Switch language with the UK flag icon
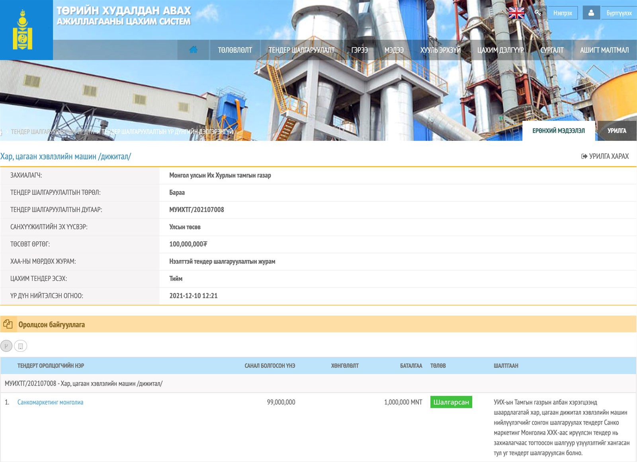 (516, 13)
